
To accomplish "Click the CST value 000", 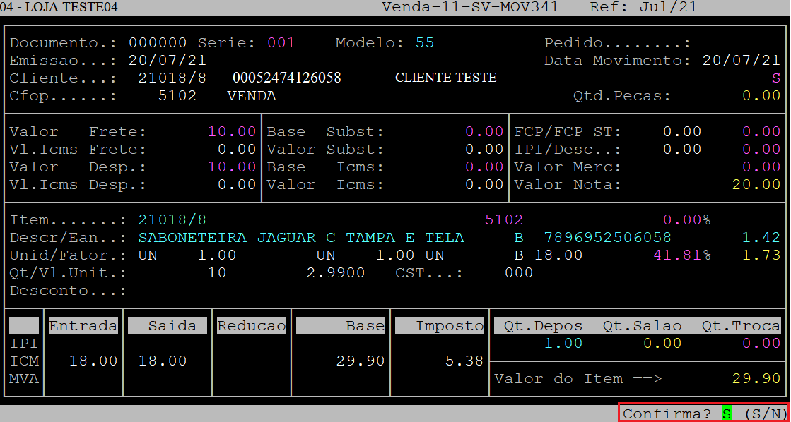I will pos(519,273).
